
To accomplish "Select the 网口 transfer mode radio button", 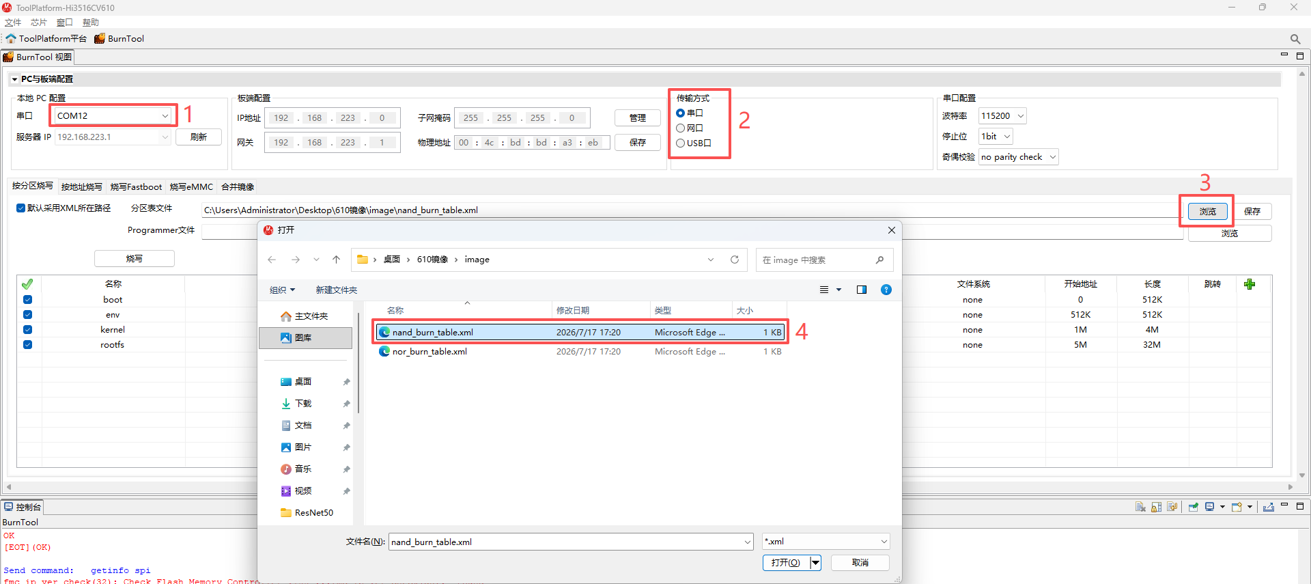I will (x=680, y=128).
